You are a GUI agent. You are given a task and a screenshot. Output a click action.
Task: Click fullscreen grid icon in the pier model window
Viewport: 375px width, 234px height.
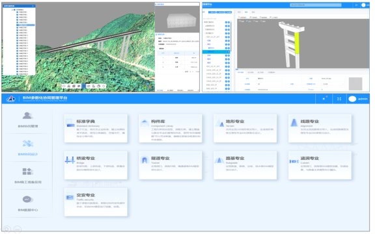[356, 5]
